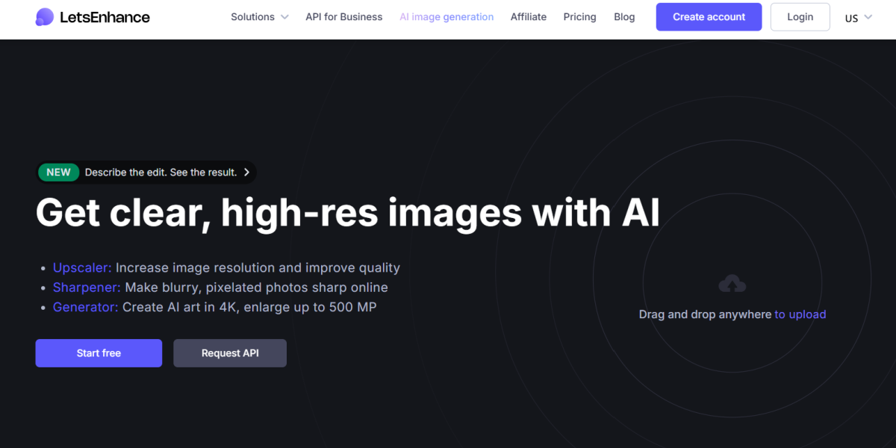Click the Request API button
The height and width of the screenshot is (448, 896).
coord(230,353)
